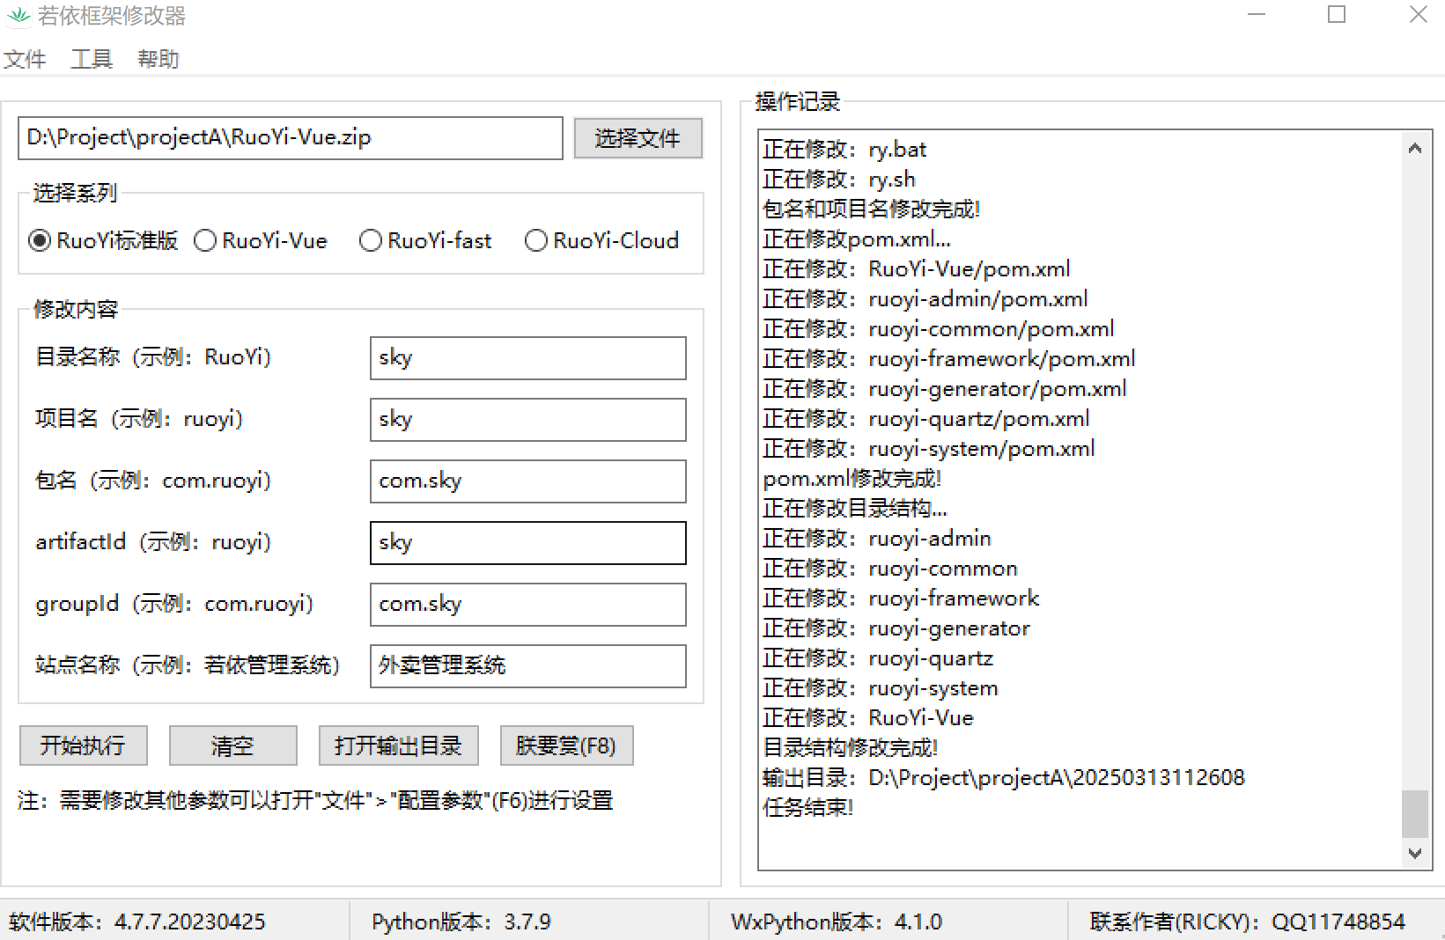
Task: Clear the log using 清空
Action: coord(232,745)
